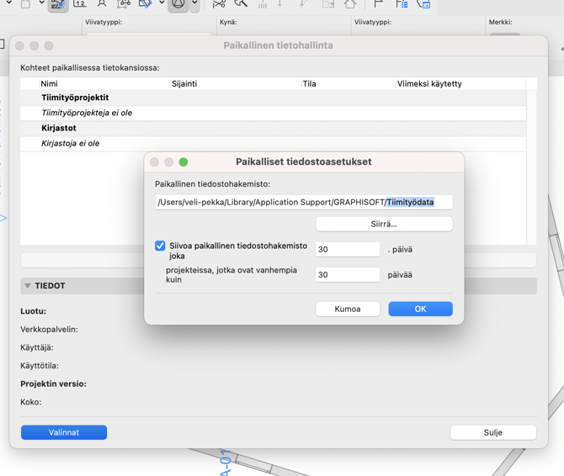Click the local file directory path field
The width and height of the screenshot is (564, 476).
304,202
